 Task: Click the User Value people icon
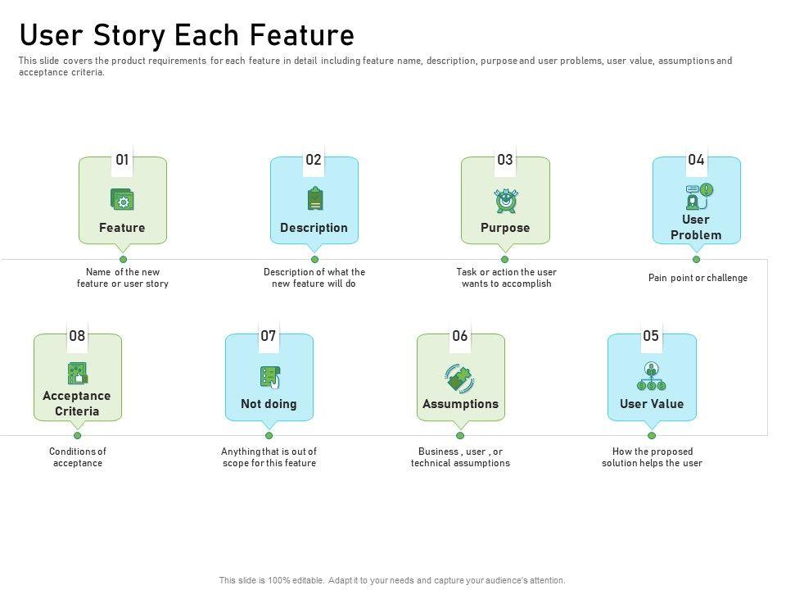(x=652, y=376)
